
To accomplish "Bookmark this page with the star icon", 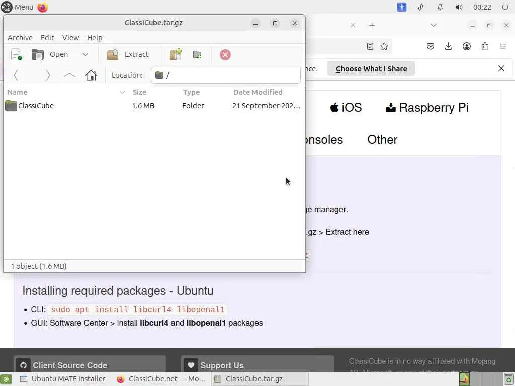I will click(384, 46).
